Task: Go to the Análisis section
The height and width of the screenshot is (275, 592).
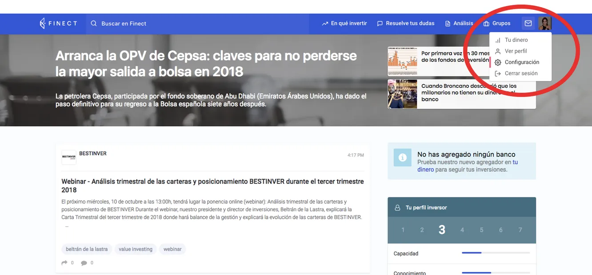Action: pyautogui.click(x=459, y=24)
